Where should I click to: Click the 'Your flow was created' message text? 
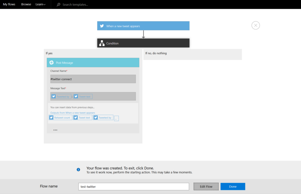120,168
